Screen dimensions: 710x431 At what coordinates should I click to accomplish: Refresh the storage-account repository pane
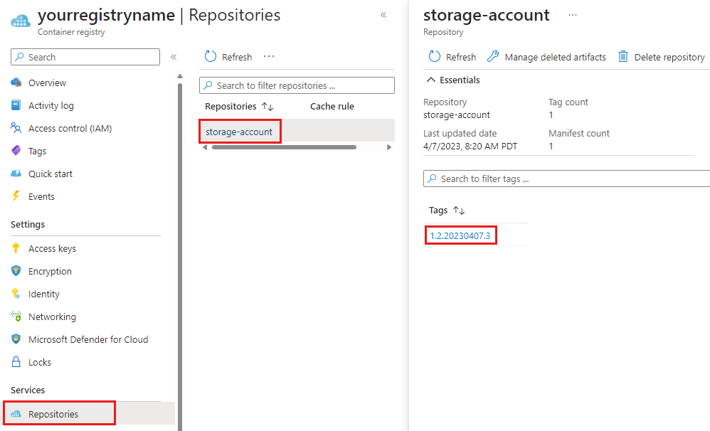(x=452, y=57)
